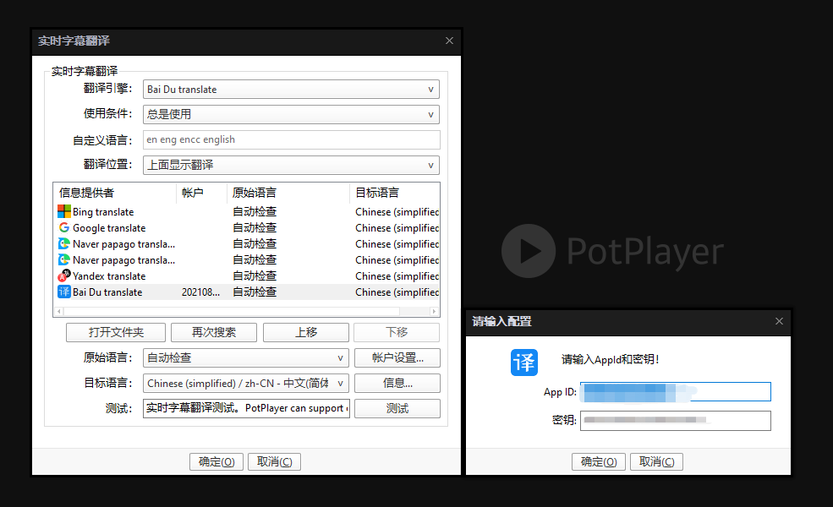Click the 打开文件夹 button
The image size is (833, 507).
[x=116, y=332]
